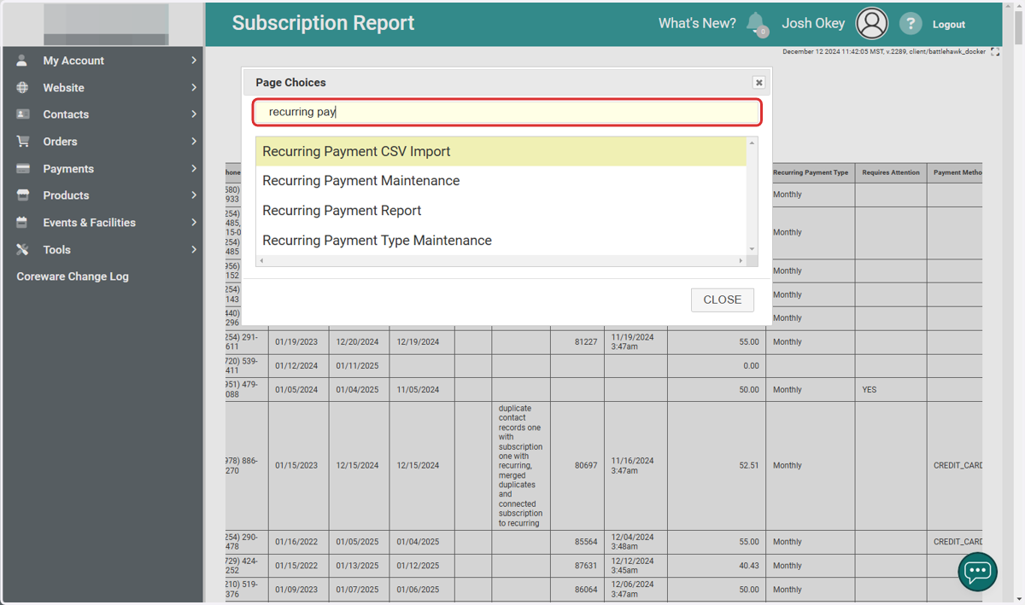Viewport: 1025px width, 605px height.
Task: Click the YES requires attention cell
Action: [891, 390]
